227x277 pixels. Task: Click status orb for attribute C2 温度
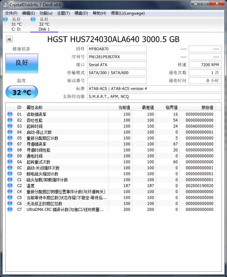[x=10, y=185]
